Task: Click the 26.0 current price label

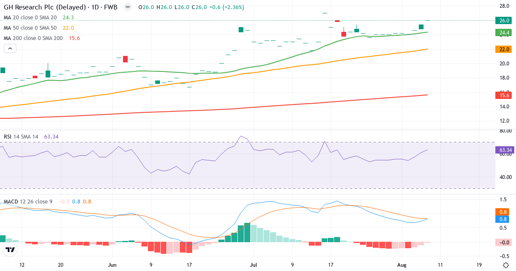Action: click(x=503, y=20)
